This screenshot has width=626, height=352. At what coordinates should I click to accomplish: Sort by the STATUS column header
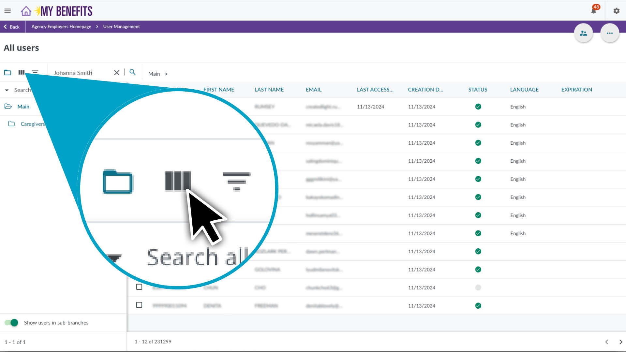tap(478, 90)
